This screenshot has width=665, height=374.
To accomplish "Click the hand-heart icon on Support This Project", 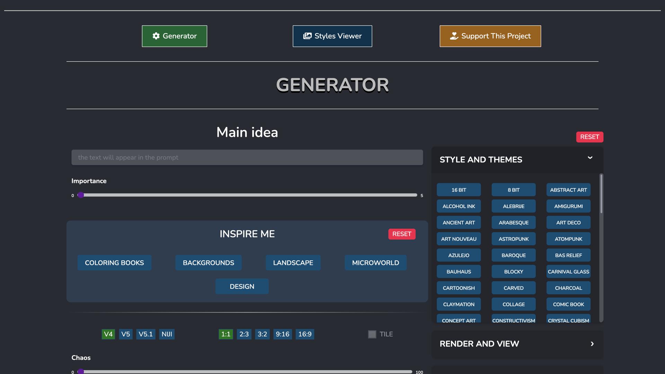I will [454, 36].
